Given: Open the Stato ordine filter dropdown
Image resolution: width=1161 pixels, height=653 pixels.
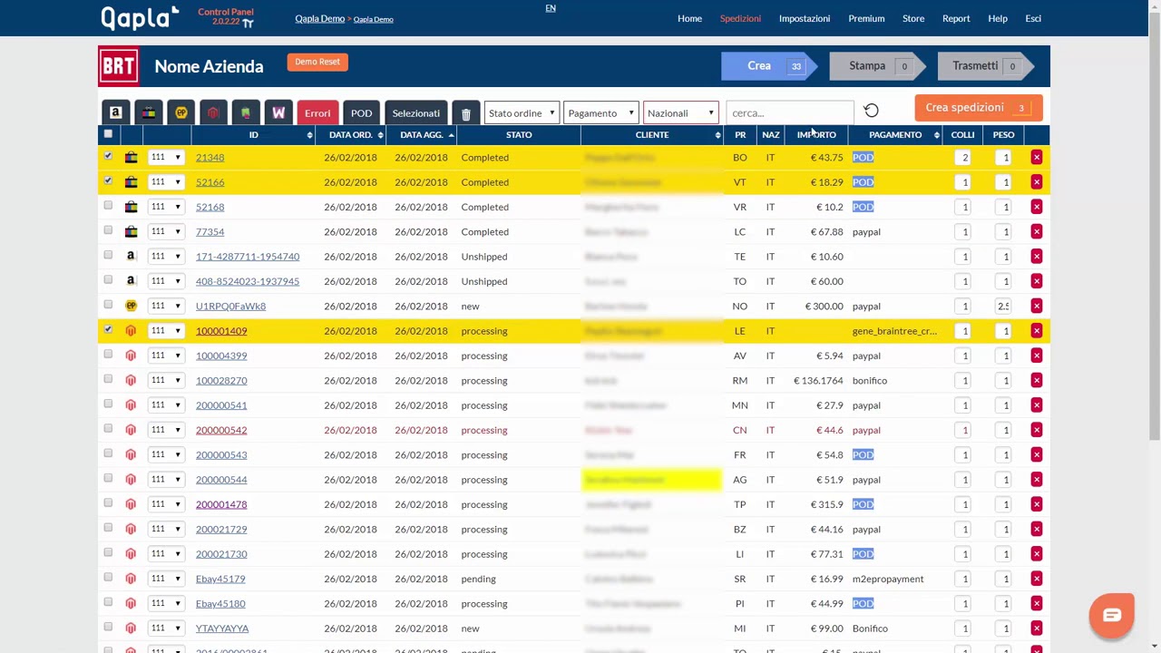Looking at the screenshot, I should (522, 113).
